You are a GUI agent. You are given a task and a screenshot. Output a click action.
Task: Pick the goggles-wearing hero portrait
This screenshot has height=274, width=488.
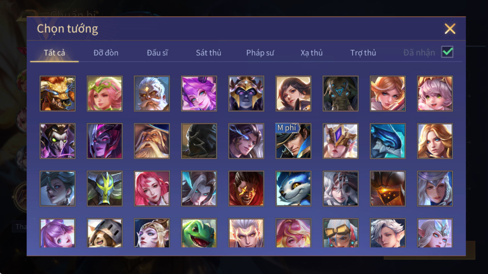(x=340, y=233)
